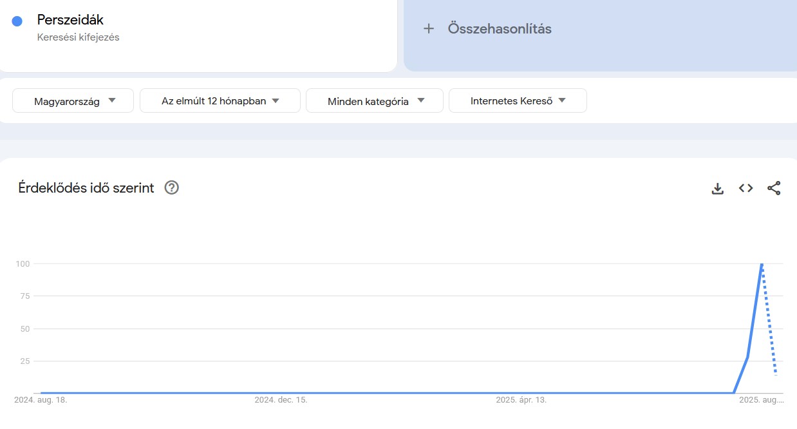Open the Magyarország region dropdown
The image size is (797, 429).
[x=72, y=100]
